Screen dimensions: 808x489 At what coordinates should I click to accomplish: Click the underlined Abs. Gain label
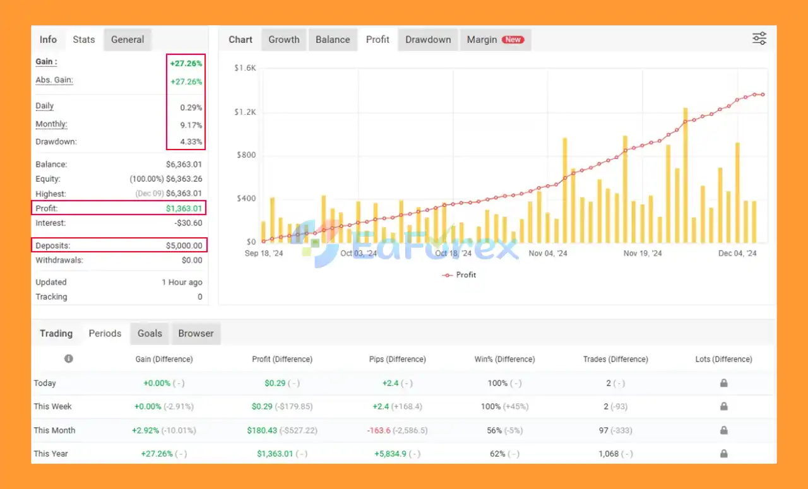click(54, 80)
